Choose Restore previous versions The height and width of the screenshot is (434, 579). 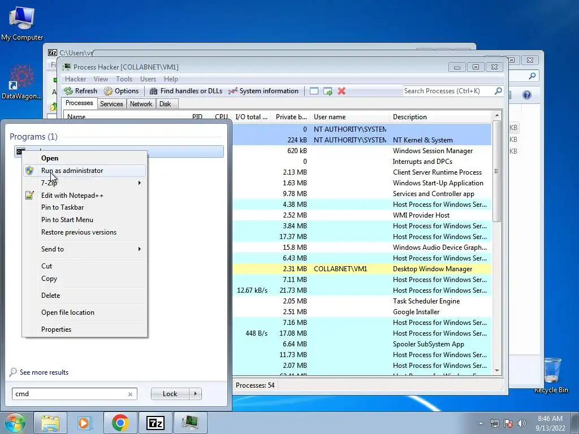(85, 232)
